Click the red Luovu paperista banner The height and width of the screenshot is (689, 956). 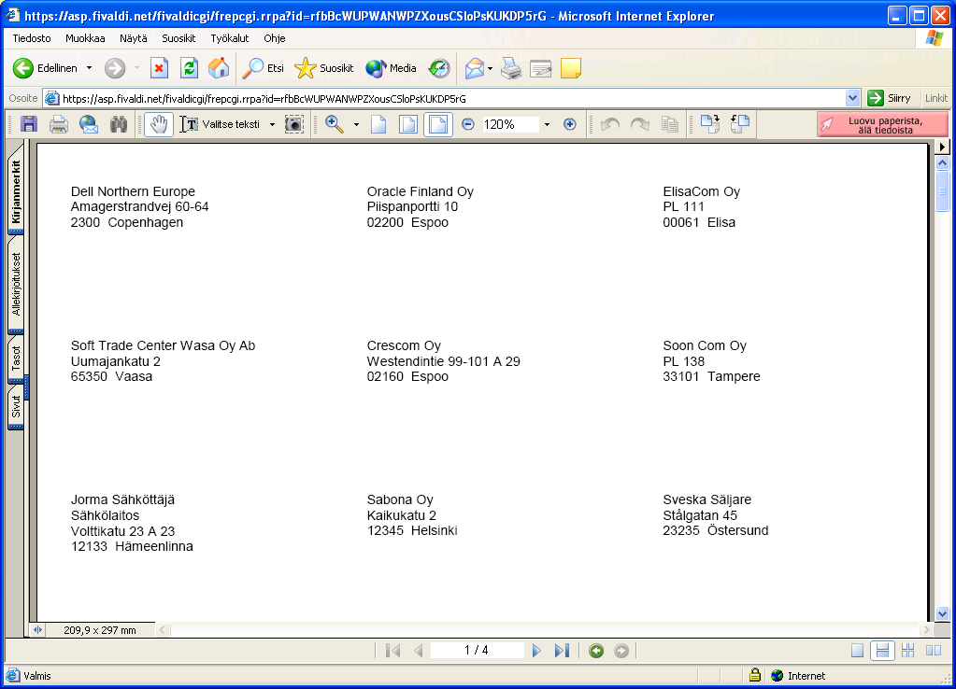882,124
